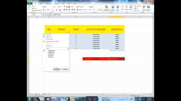Open the NO column filter dropdown
This screenshot has width=181, height=101.
pyautogui.click(x=53, y=33)
